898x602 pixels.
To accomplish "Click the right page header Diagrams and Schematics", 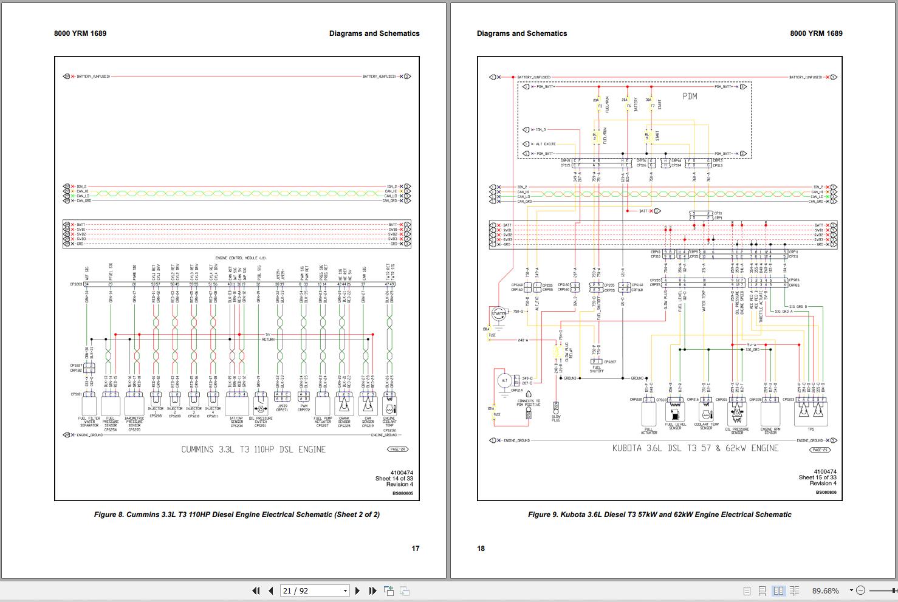I will pos(522,33).
